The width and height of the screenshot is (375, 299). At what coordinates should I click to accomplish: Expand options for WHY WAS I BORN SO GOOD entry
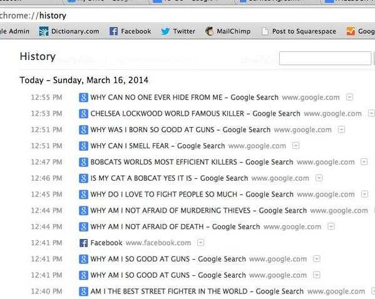[342, 129]
